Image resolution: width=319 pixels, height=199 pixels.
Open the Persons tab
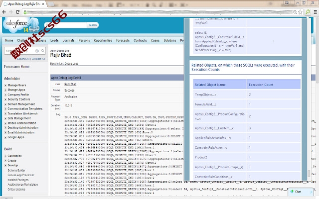tap(84, 40)
